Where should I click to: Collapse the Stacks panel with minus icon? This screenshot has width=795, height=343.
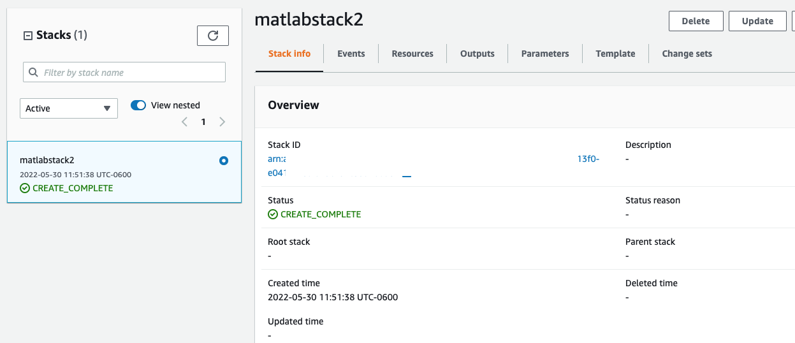click(x=27, y=36)
